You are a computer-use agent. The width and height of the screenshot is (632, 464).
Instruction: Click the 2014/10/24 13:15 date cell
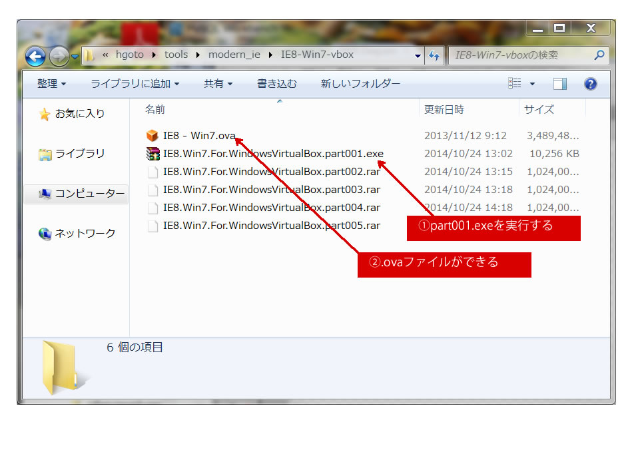click(468, 172)
